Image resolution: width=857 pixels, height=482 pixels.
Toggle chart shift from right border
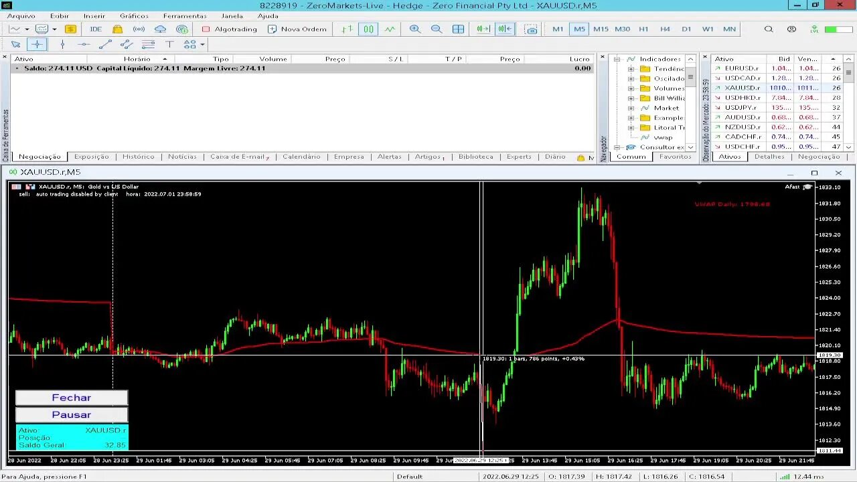click(505, 29)
